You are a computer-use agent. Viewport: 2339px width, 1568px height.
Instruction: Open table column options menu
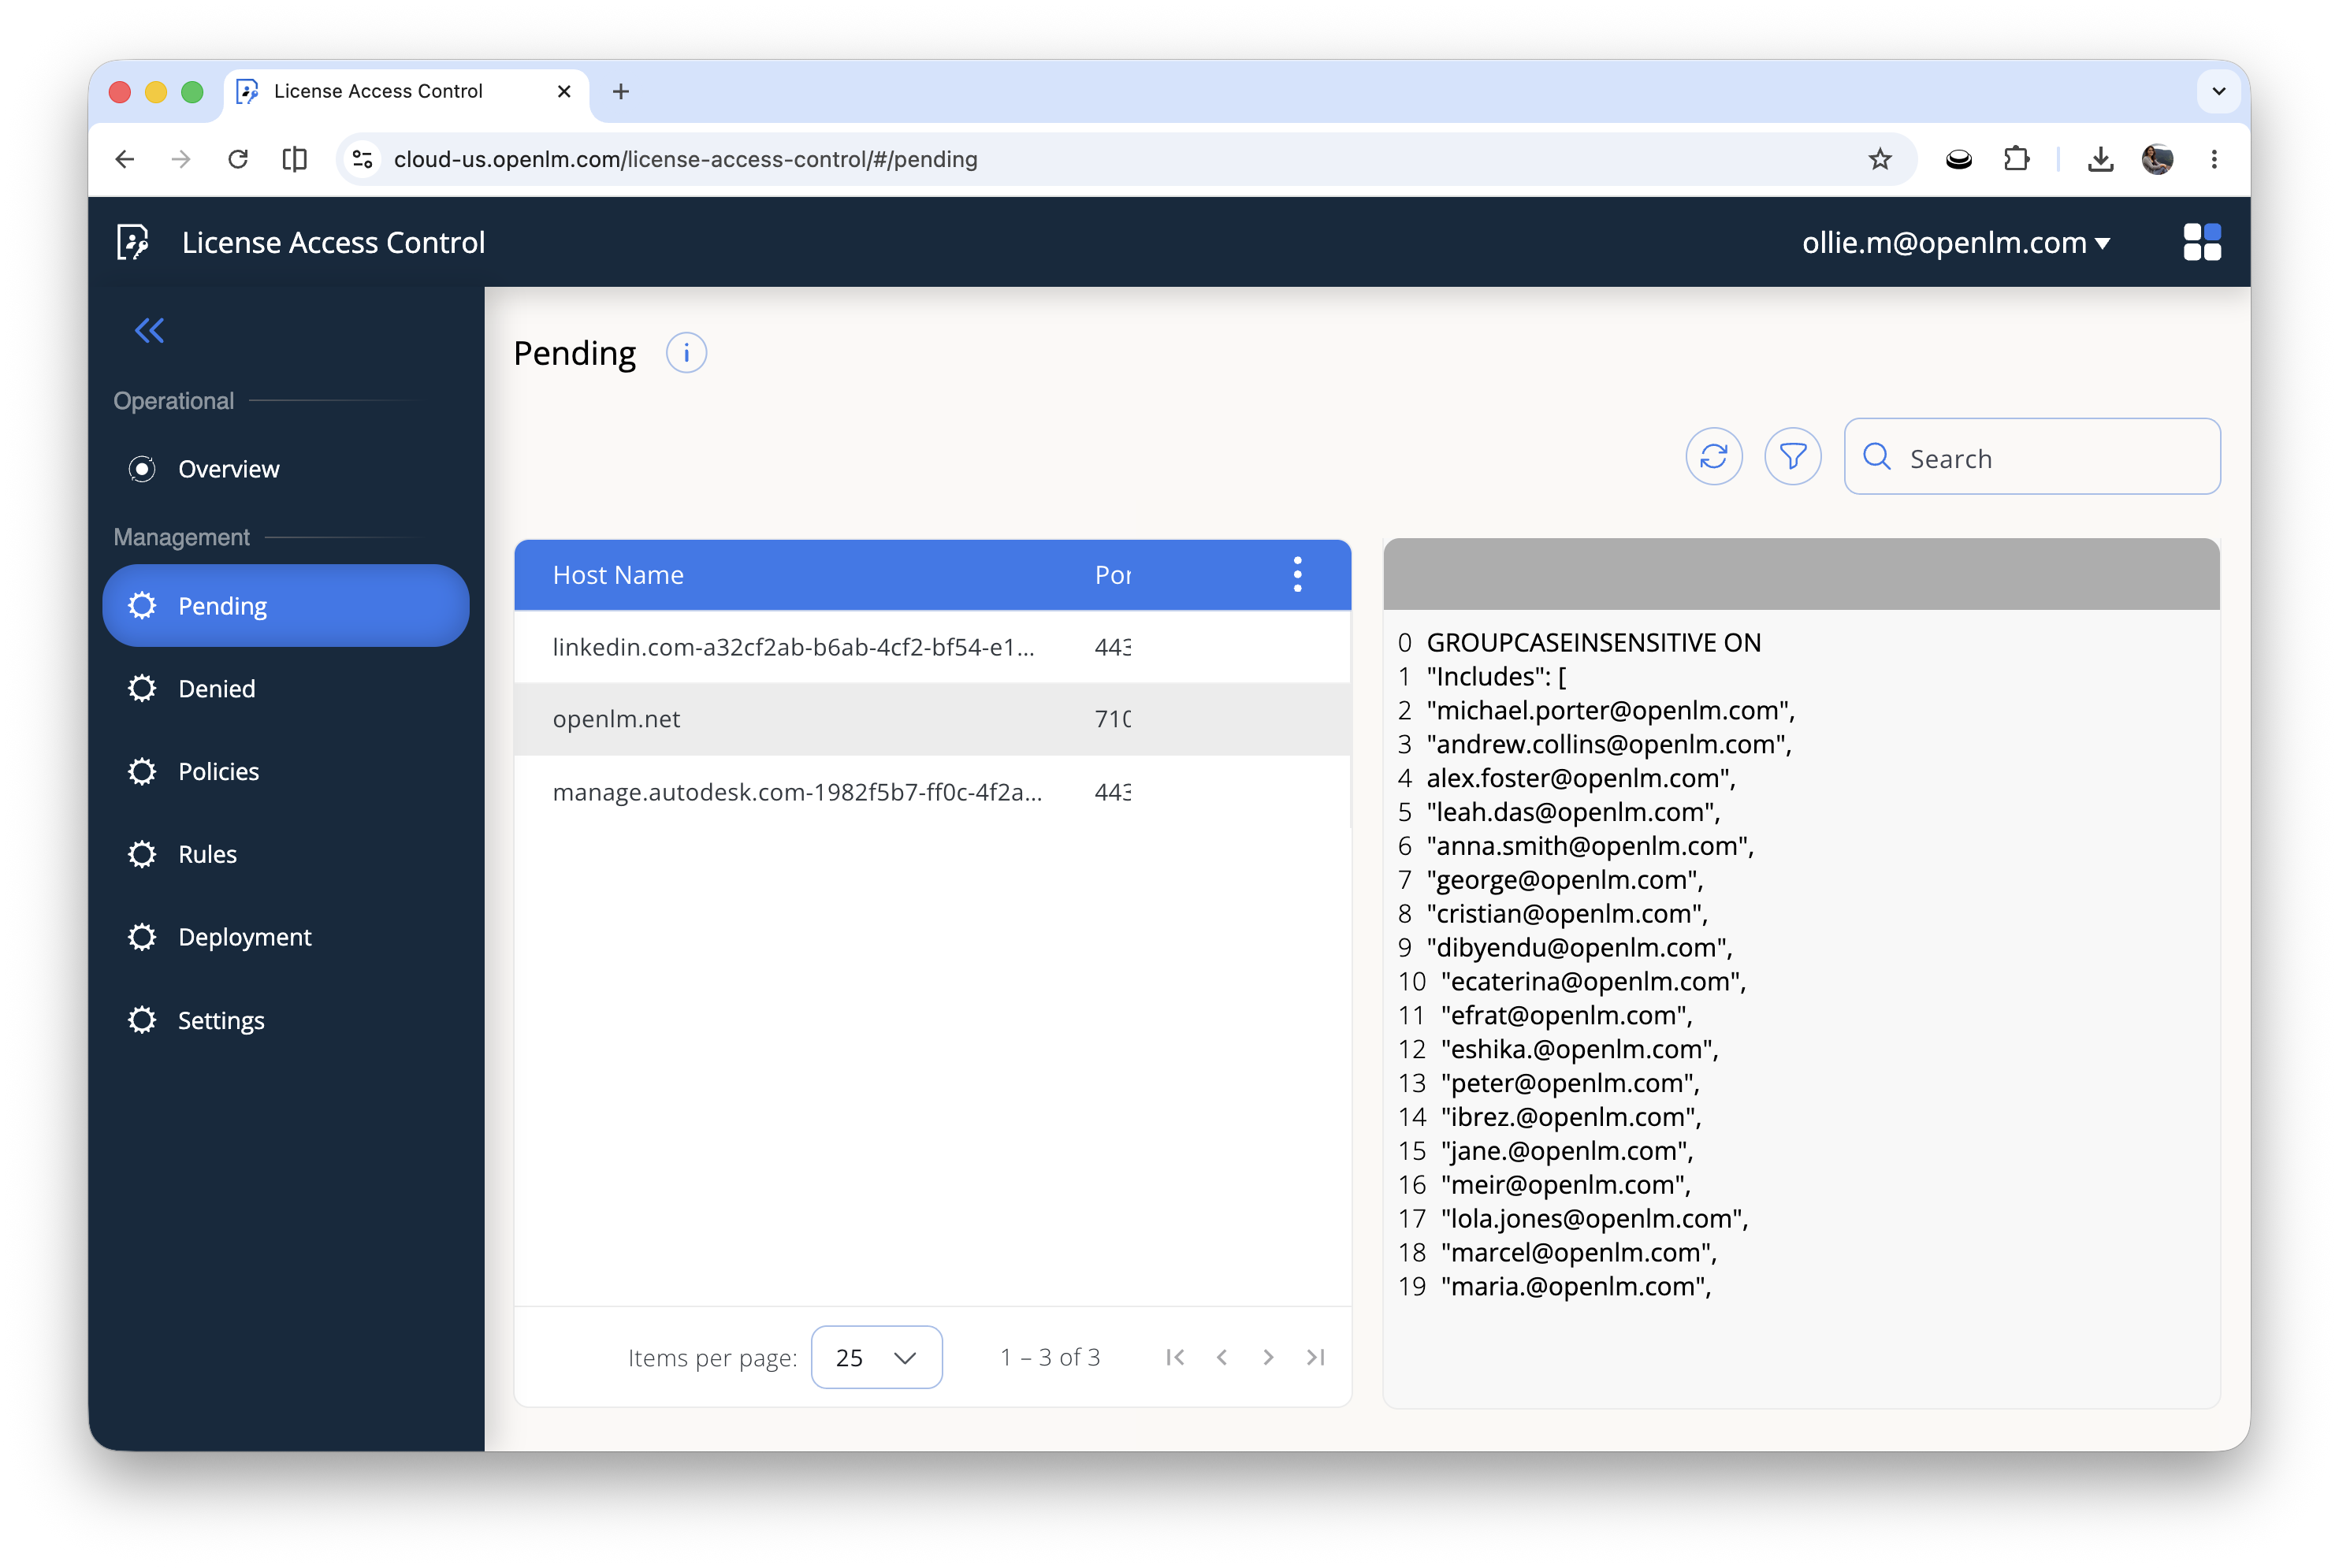click(1297, 575)
